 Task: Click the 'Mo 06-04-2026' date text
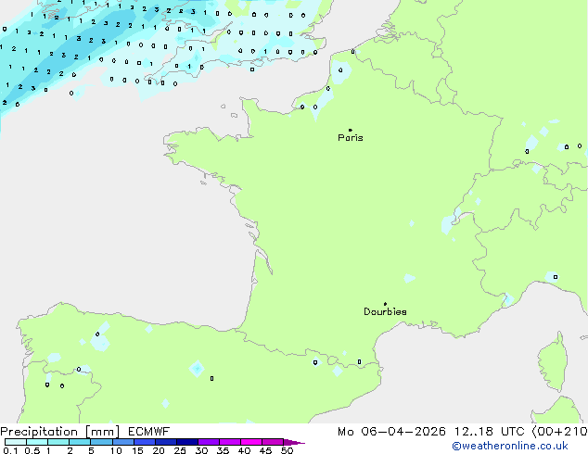pyautogui.click(x=391, y=432)
